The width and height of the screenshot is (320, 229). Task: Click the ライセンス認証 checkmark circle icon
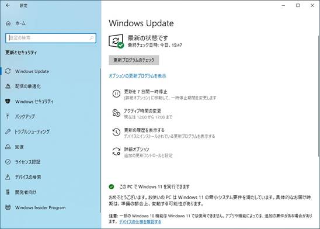pos(8,162)
